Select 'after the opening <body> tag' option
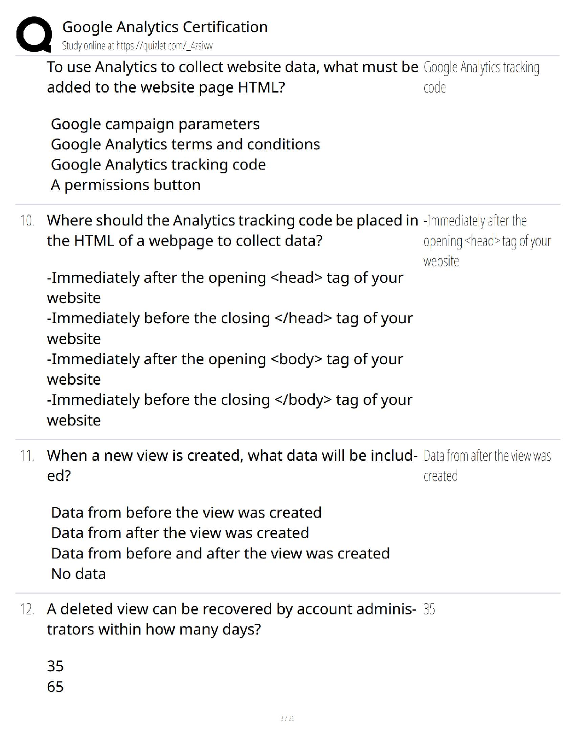 point(225,369)
